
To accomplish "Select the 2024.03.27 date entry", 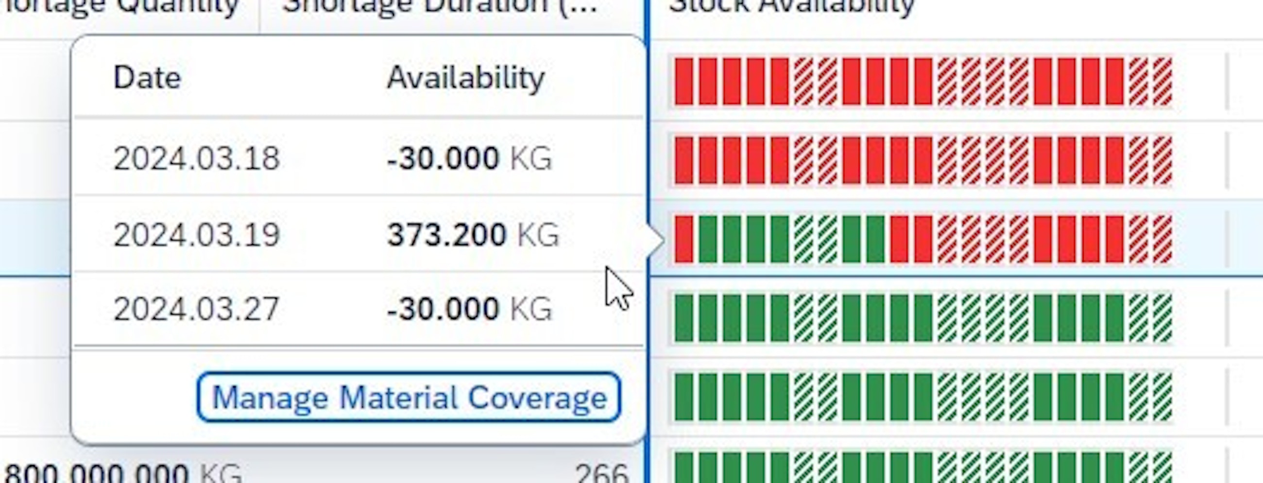I will click(196, 309).
